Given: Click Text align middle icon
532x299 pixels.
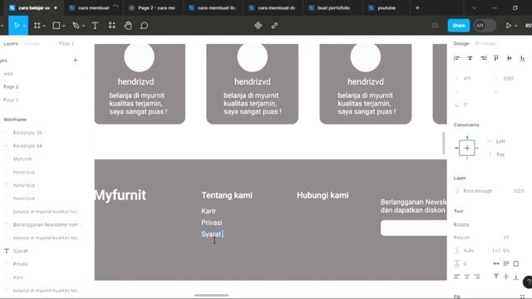Looking at the screenshot, I should tap(506, 277).
